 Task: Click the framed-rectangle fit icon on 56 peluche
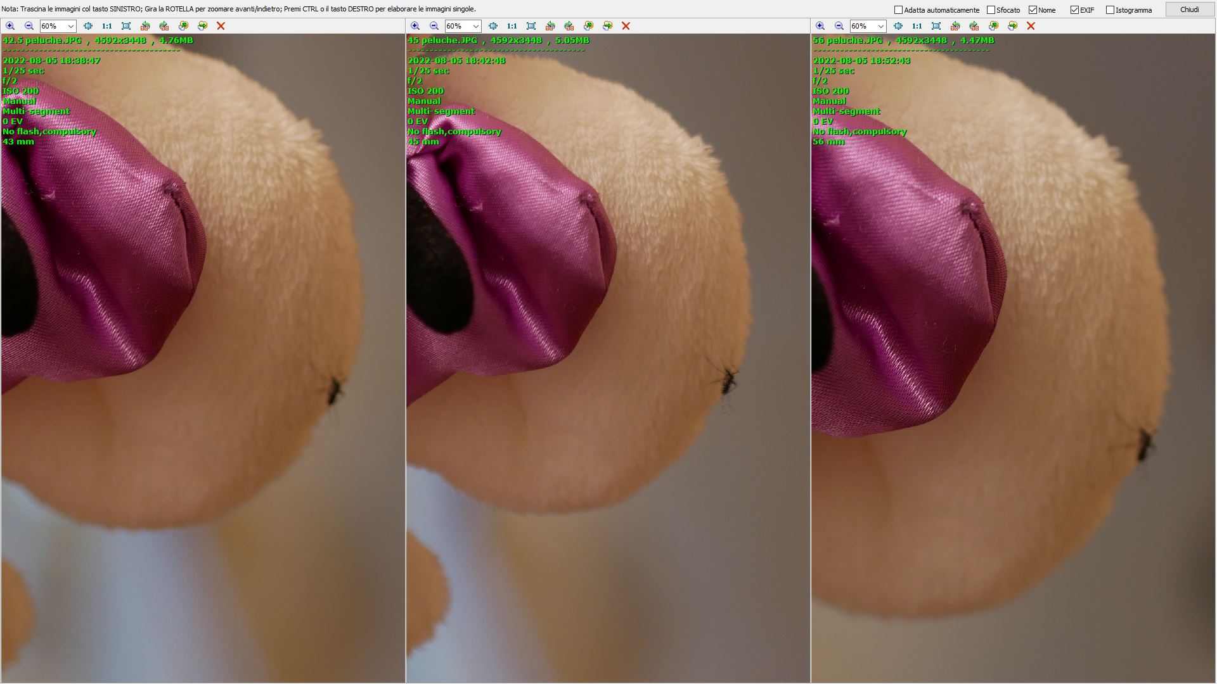coord(936,26)
